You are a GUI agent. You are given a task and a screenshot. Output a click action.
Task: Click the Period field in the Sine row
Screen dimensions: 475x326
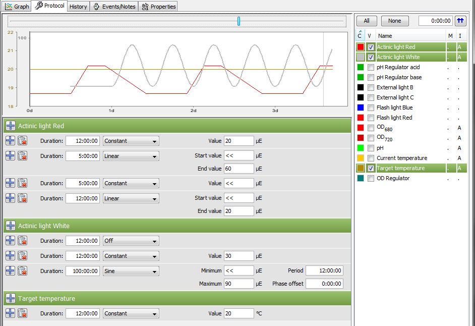(x=324, y=271)
